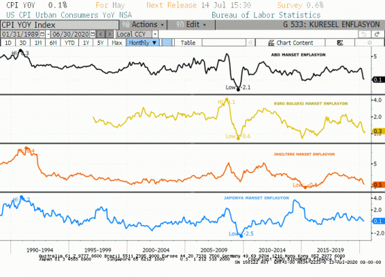
Task: Click the 1990-1994 axis label
Action: click(x=40, y=250)
